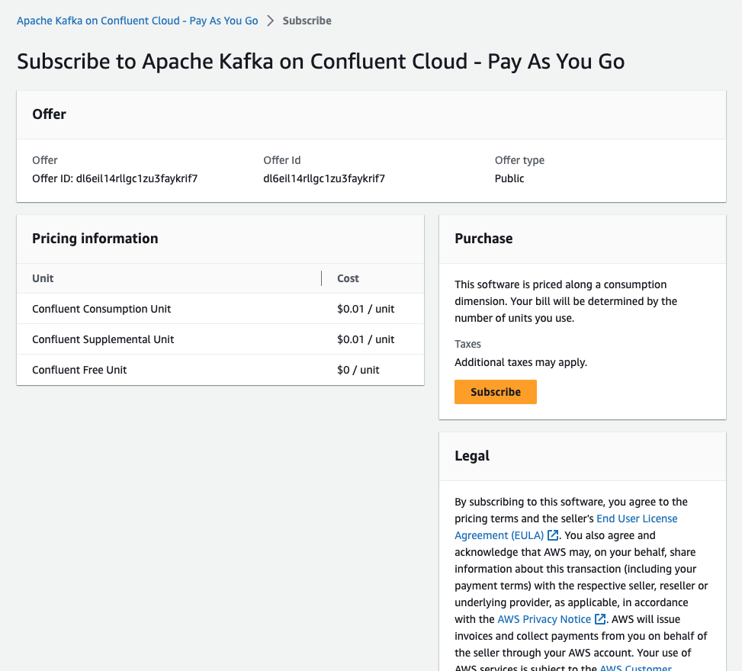
Task: Click the Legal panel heading
Action: pos(472,456)
